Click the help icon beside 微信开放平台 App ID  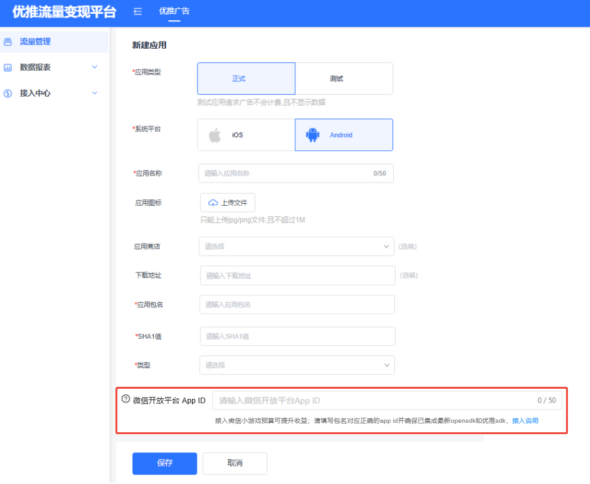click(x=126, y=399)
